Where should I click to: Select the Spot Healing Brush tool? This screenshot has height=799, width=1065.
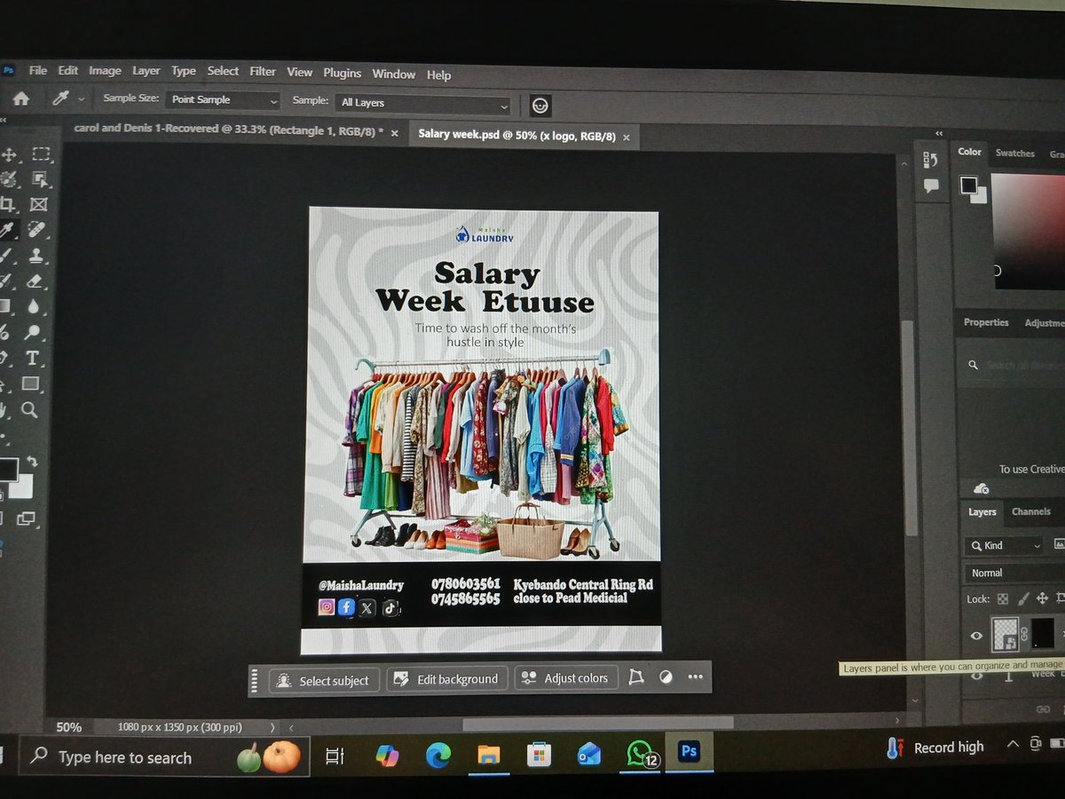coord(37,230)
